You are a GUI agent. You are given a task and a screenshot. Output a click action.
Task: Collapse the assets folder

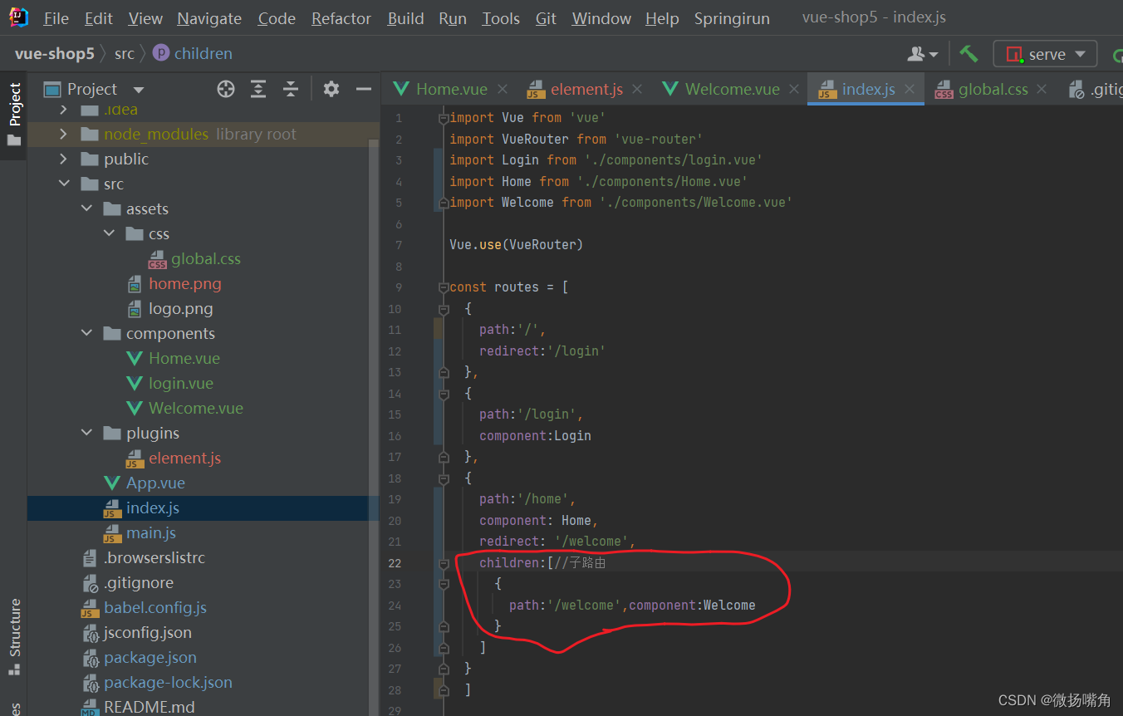pyautogui.click(x=86, y=209)
